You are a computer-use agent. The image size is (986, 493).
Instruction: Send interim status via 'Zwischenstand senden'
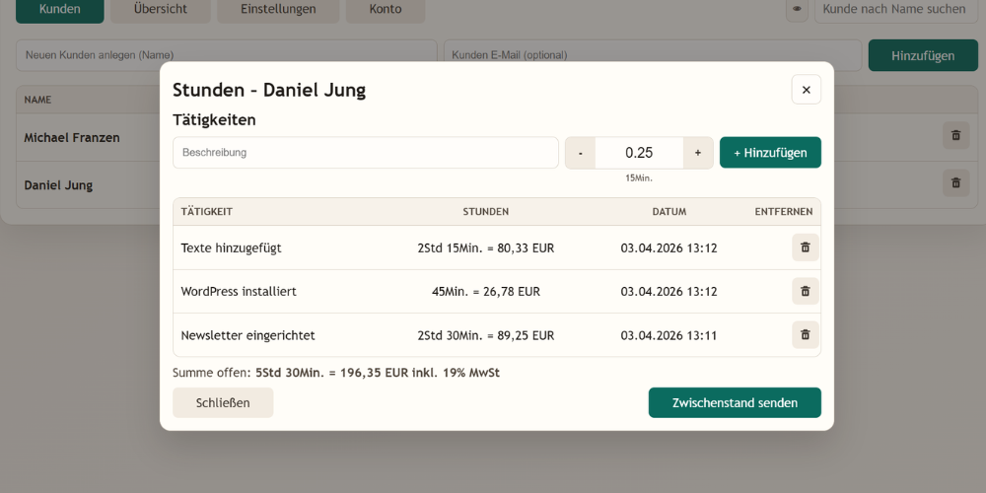(x=735, y=403)
